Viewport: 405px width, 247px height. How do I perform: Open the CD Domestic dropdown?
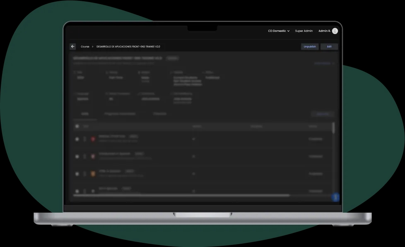tap(278, 31)
